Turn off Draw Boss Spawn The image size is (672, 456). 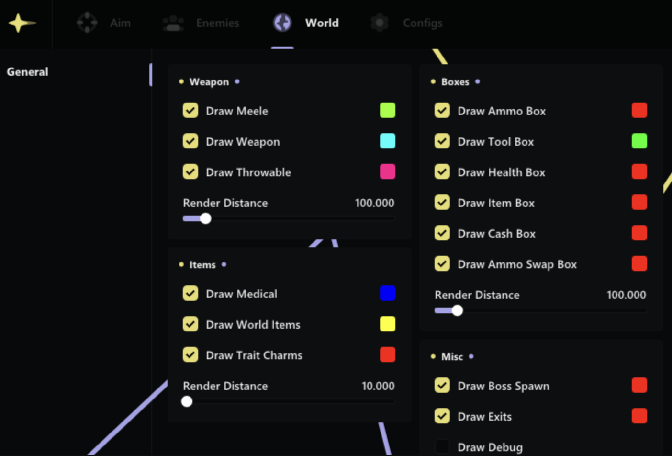point(442,386)
